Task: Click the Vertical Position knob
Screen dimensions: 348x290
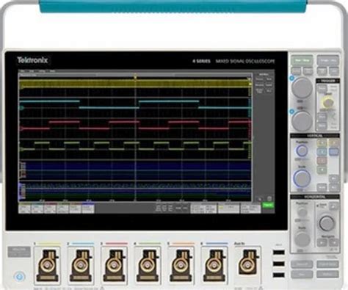Action: (302, 151)
